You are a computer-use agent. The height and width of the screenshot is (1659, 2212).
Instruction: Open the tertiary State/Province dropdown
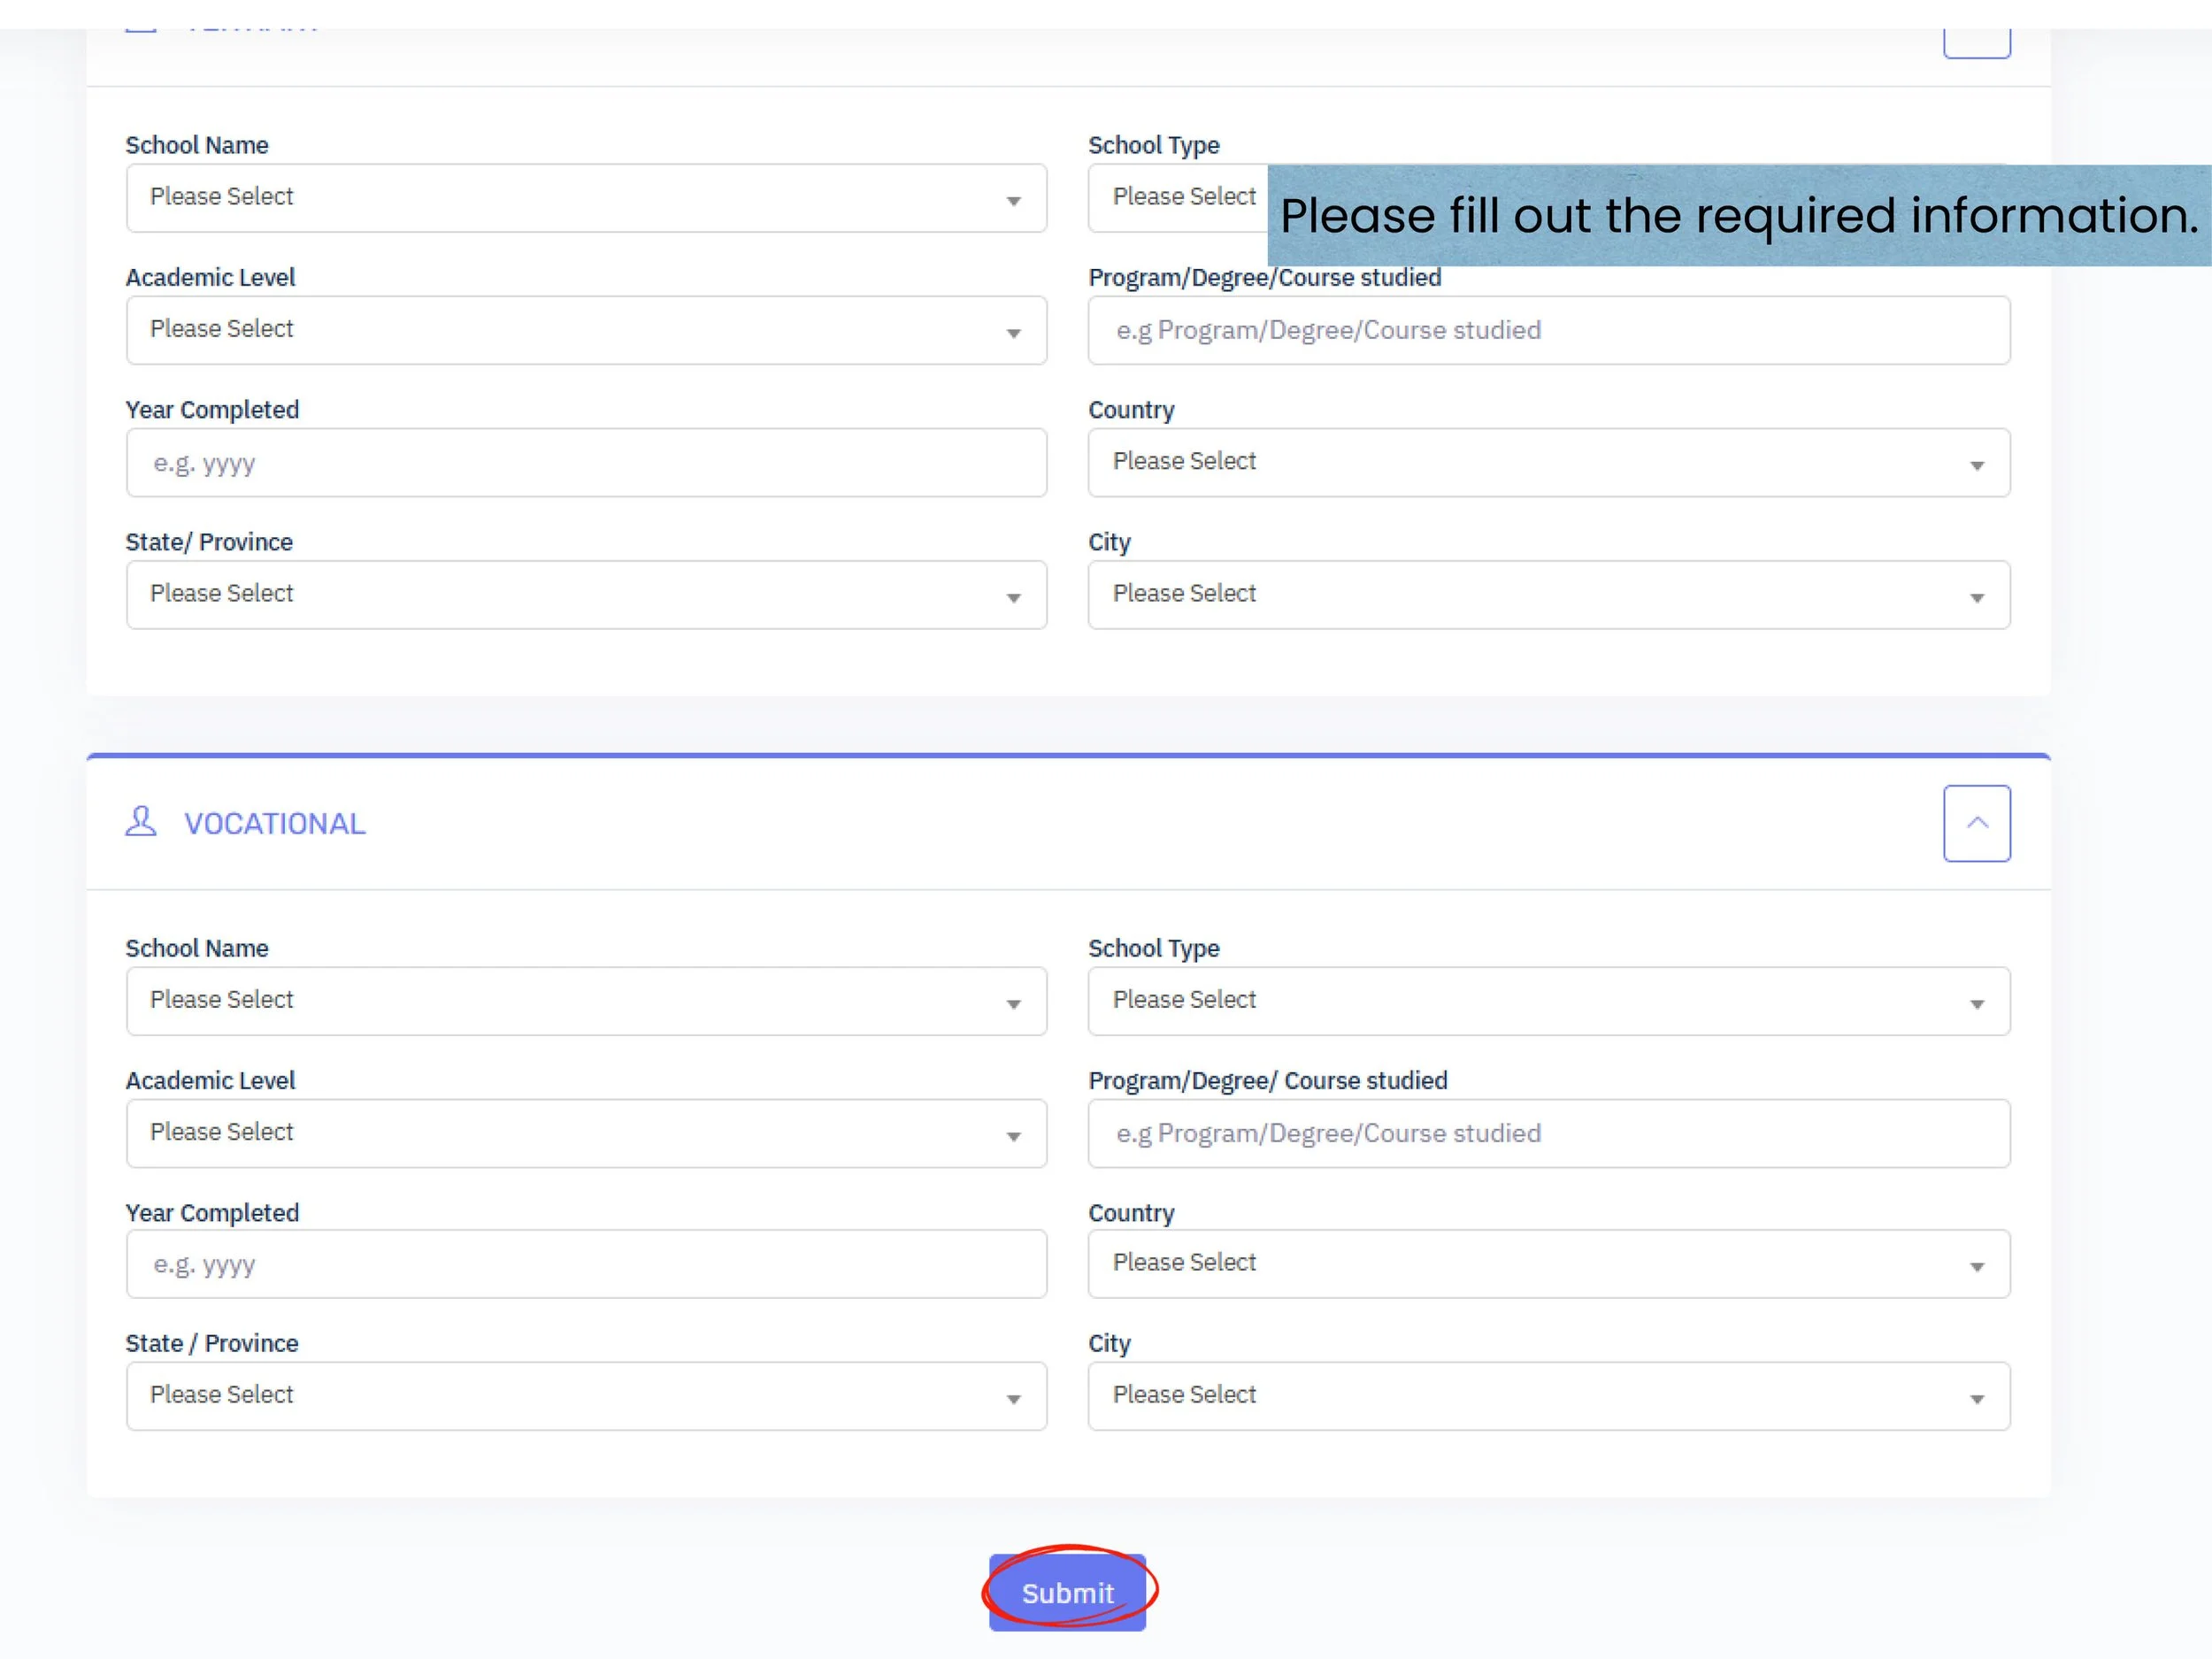586,595
